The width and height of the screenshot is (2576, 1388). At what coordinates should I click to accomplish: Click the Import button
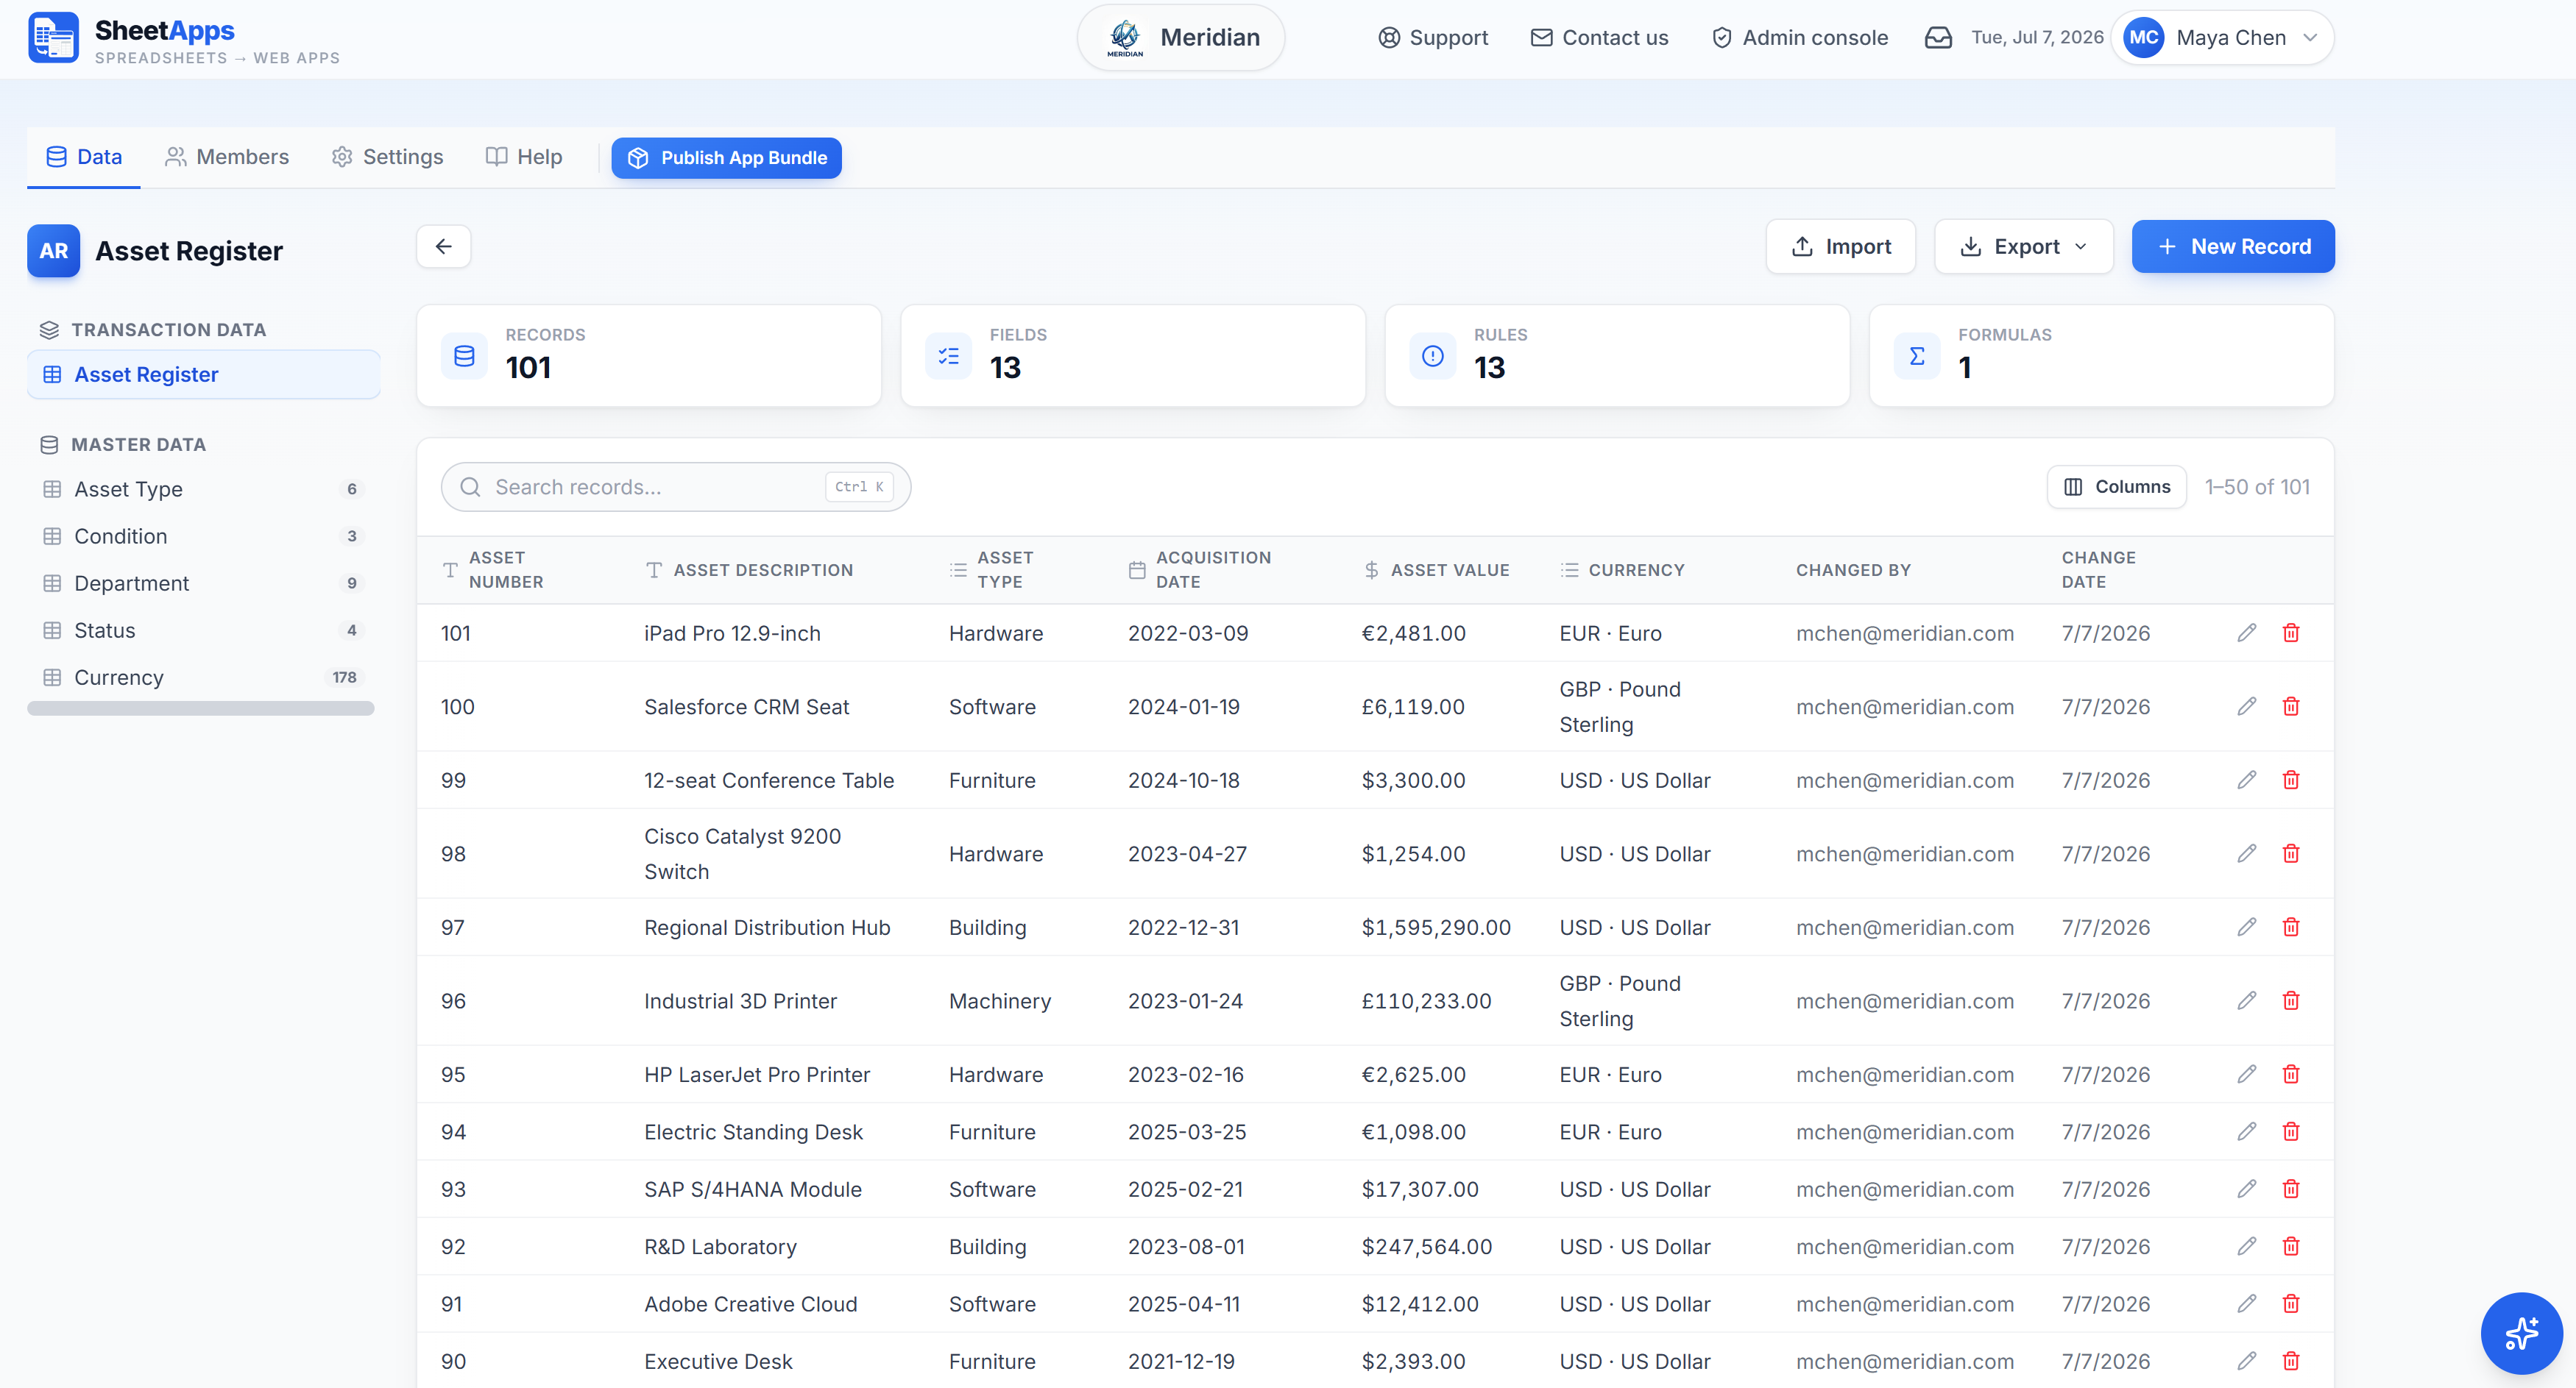(1841, 247)
